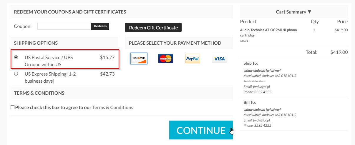Collapse the Cart Summary arrow
355x145 pixels.
tap(309, 12)
